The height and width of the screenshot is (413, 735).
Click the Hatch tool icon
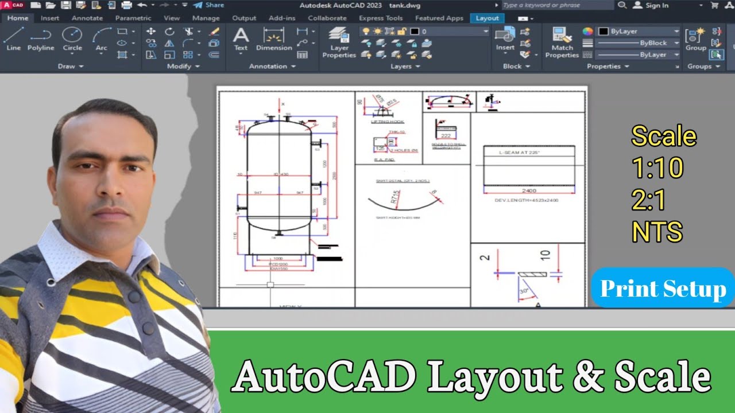[x=122, y=54]
